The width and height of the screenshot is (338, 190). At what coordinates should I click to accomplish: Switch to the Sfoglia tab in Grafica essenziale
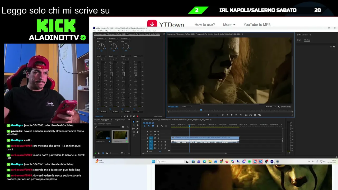click(299, 40)
